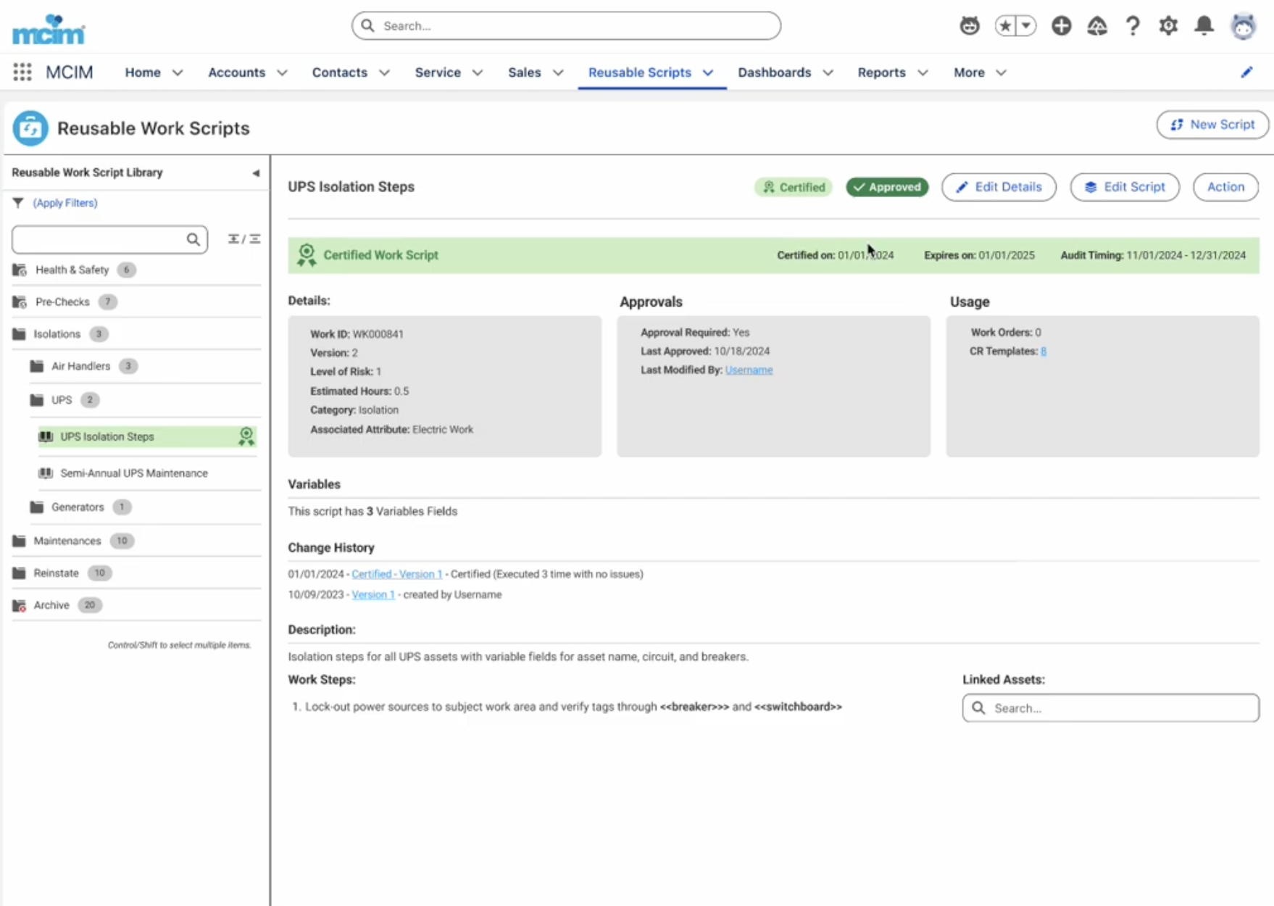Open the Sales tab dropdown chevron
This screenshot has height=906, width=1274.
558,72
